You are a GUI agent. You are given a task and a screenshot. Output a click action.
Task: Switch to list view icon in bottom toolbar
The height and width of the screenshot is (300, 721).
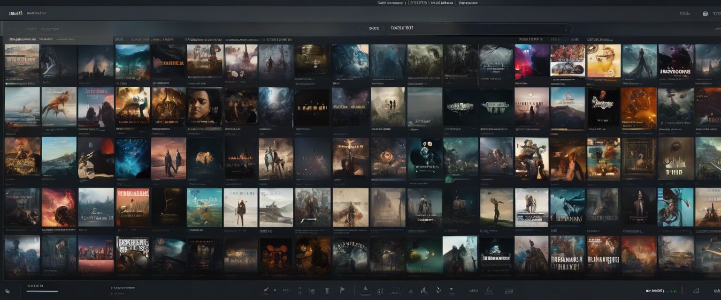pos(327,291)
